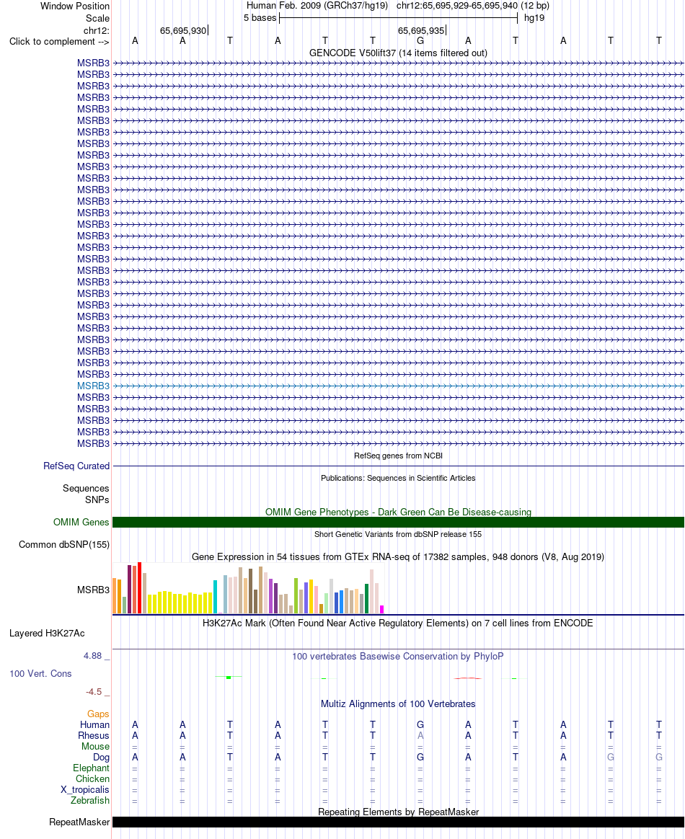Open 'Publications: Sequences in Scientific Articles' title

click(398, 479)
